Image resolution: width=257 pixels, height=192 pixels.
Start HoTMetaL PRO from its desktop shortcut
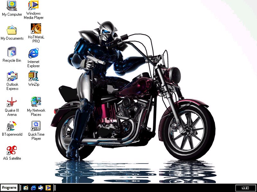coord(36,29)
